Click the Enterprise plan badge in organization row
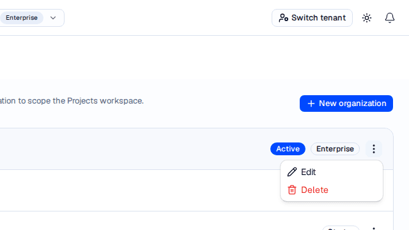 (x=335, y=149)
